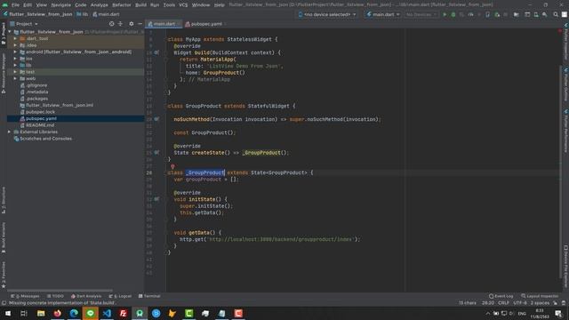569x320 pixels.
Task: Open Project panel settings gear
Action: pyautogui.click(x=132, y=24)
